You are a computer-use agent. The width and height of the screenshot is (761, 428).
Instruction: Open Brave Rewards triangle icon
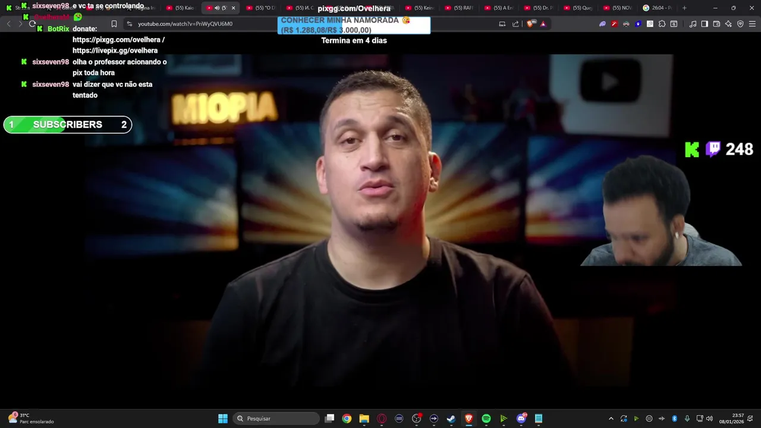[543, 24]
